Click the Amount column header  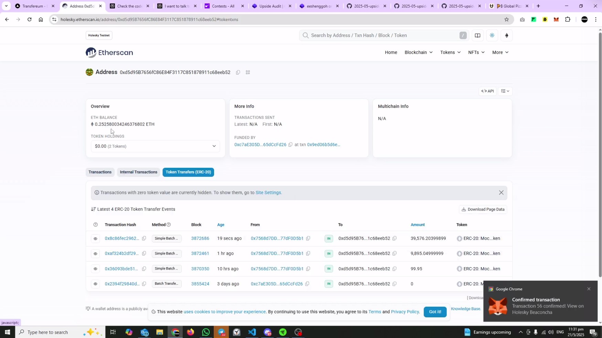(418, 225)
